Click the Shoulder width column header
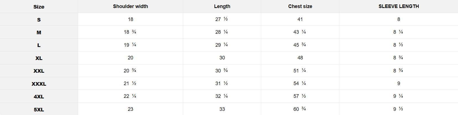Viewport: 458px width, 115px height. tap(130, 6)
